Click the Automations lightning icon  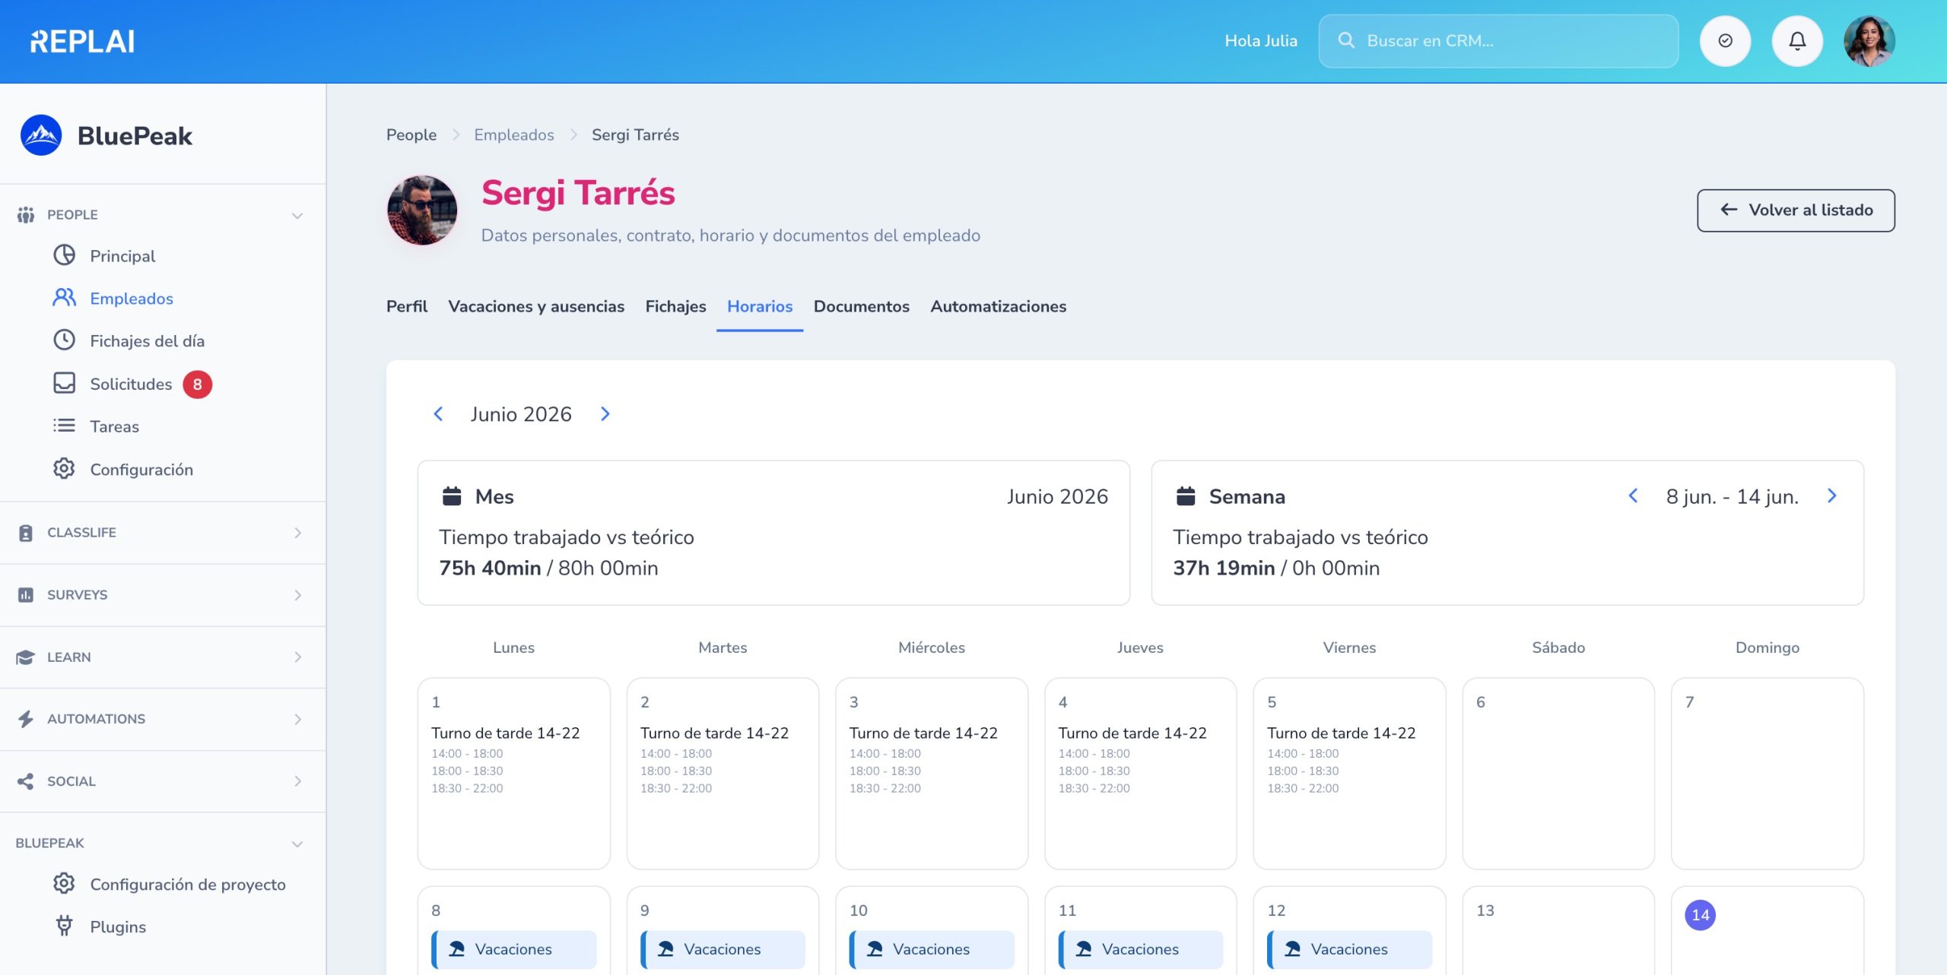tap(26, 719)
